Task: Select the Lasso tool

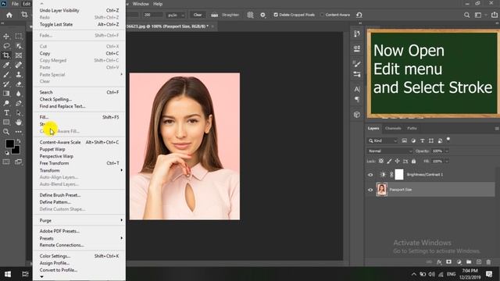Action: tap(6, 46)
